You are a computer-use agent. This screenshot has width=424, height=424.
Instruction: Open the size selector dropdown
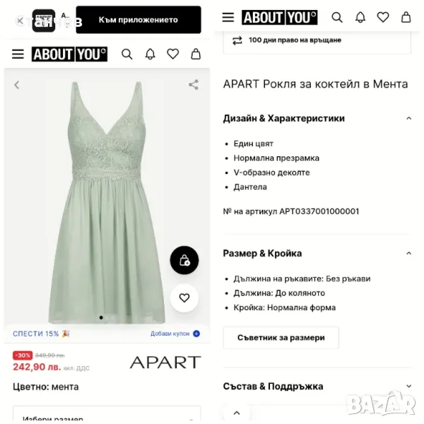(107, 414)
